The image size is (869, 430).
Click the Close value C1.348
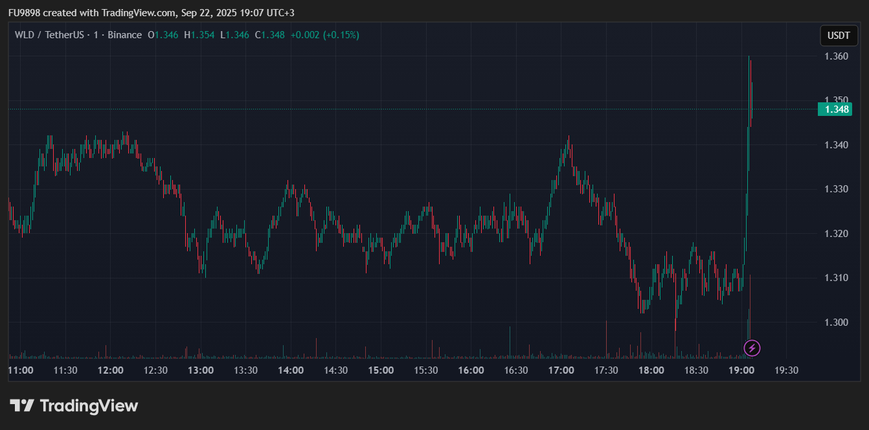[x=269, y=35]
